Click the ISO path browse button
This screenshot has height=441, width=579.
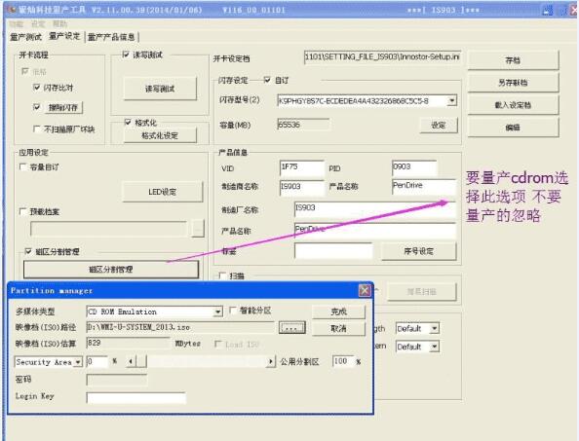pyautogui.click(x=292, y=327)
